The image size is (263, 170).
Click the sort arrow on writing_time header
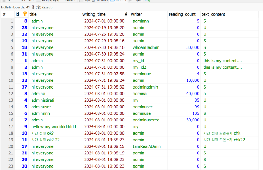[x=126, y=14]
